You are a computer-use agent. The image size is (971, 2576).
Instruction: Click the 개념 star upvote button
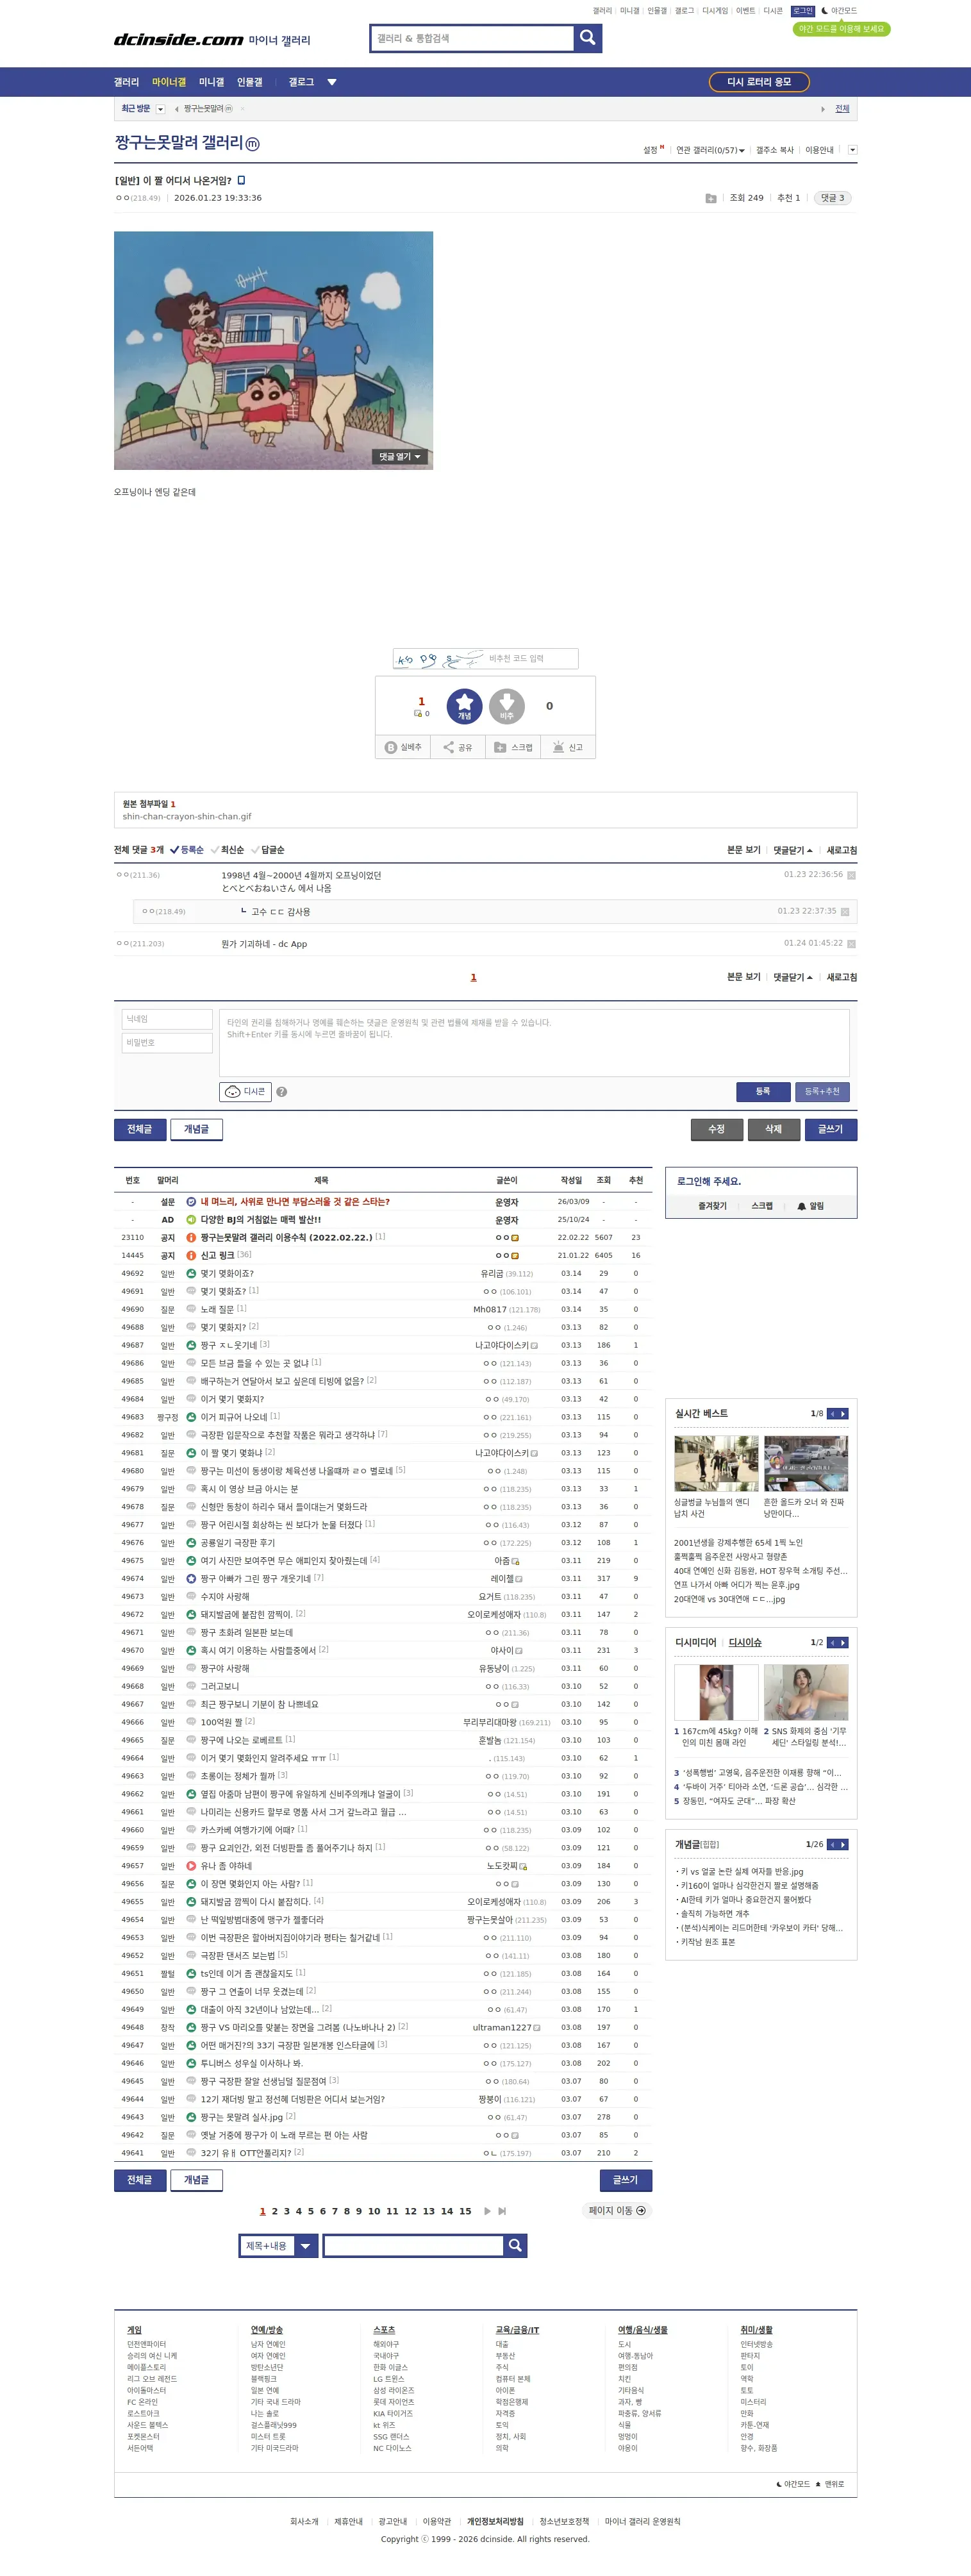click(464, 706)
